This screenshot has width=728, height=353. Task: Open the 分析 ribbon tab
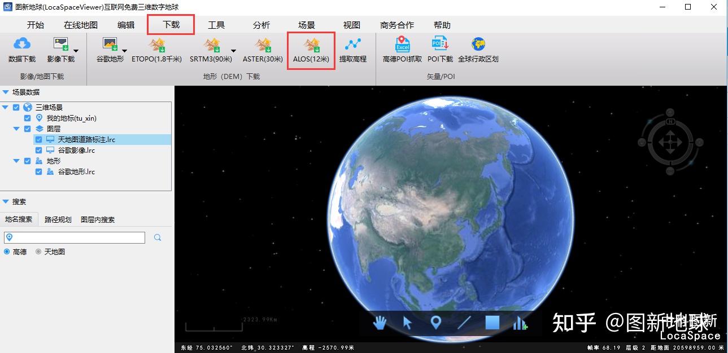pyautogui.click(x=261, y=25)
